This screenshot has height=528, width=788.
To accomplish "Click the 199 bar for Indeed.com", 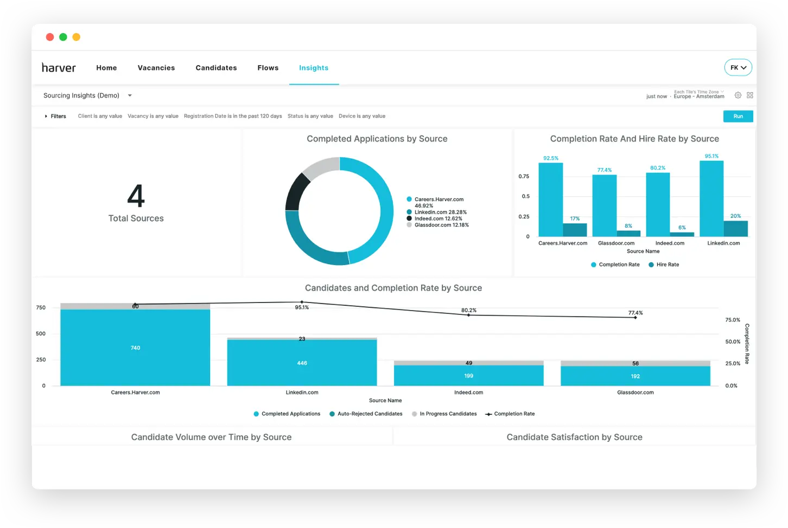I will click(468, 375).
